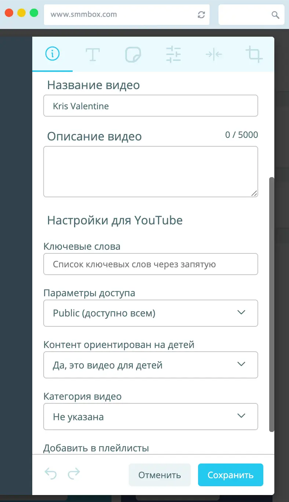Click the 'Описание видео' label

click(x=95, y=136)
